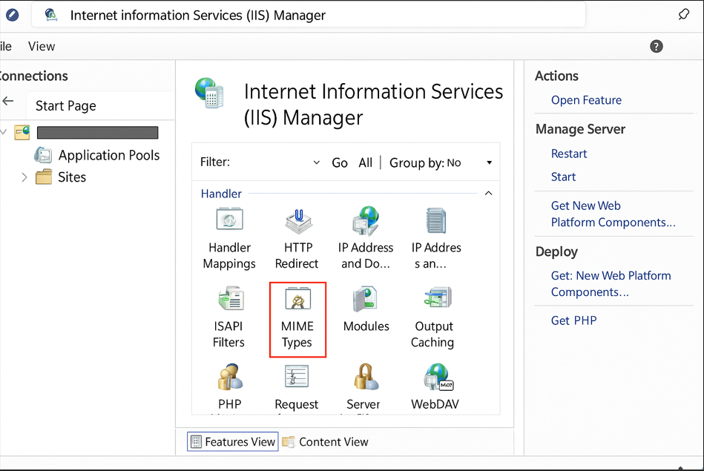Image resolution: width=704 pixels, height=471 pixels.
Task: Open the IP Addres s an... feature icon
Action: (x=436, y=220)
